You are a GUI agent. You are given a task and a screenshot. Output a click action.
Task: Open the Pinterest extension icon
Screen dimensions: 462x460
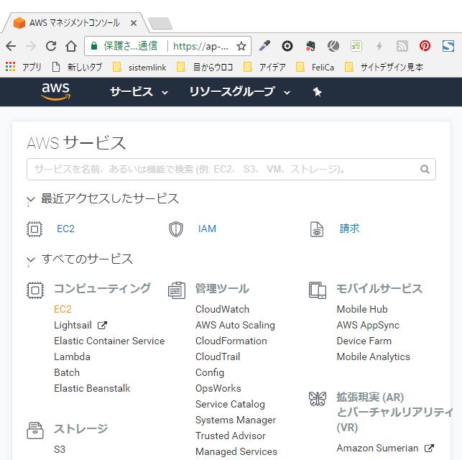click(x=425, y=46)
